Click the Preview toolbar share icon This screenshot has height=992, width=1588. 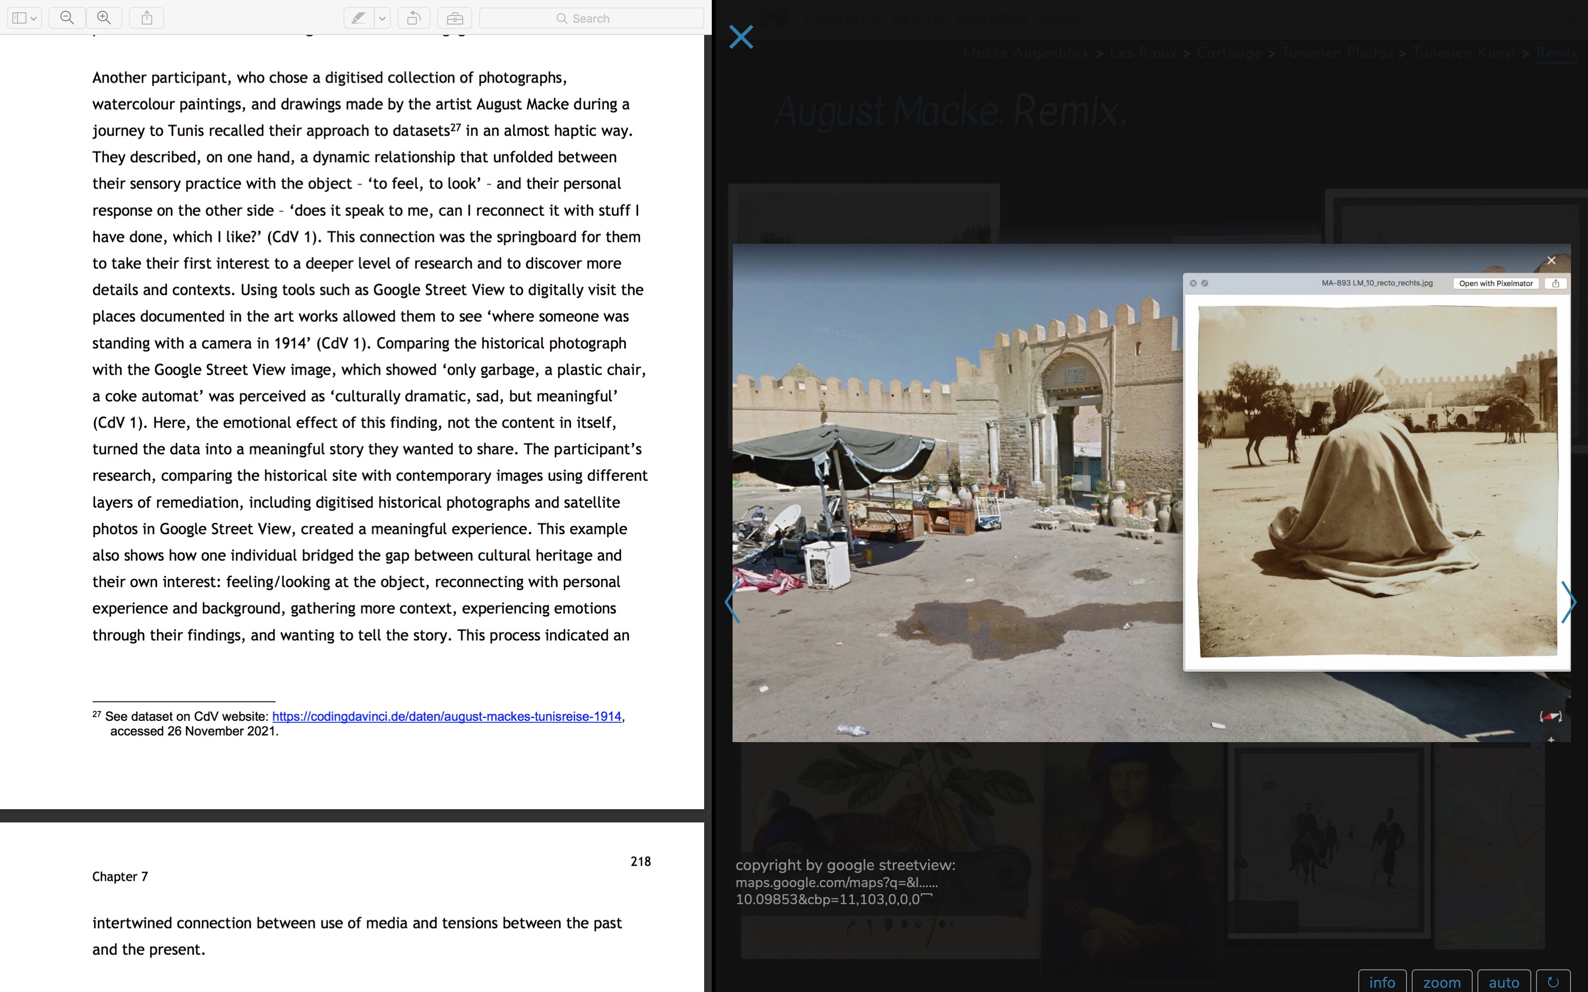click(147, 18)
